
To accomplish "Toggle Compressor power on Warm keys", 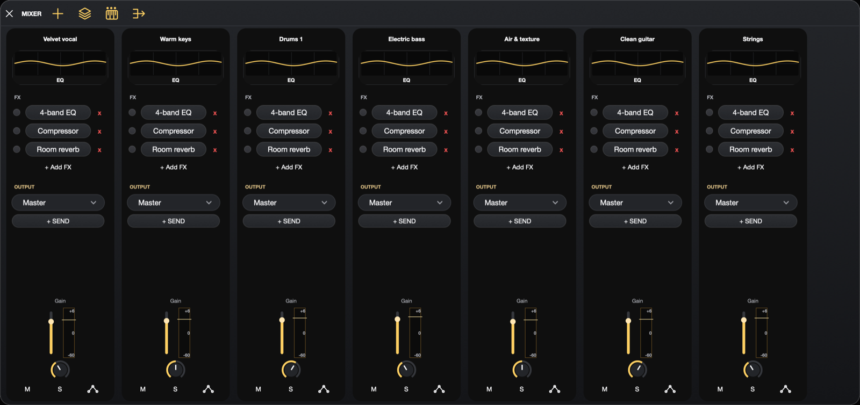I will 132,131.
